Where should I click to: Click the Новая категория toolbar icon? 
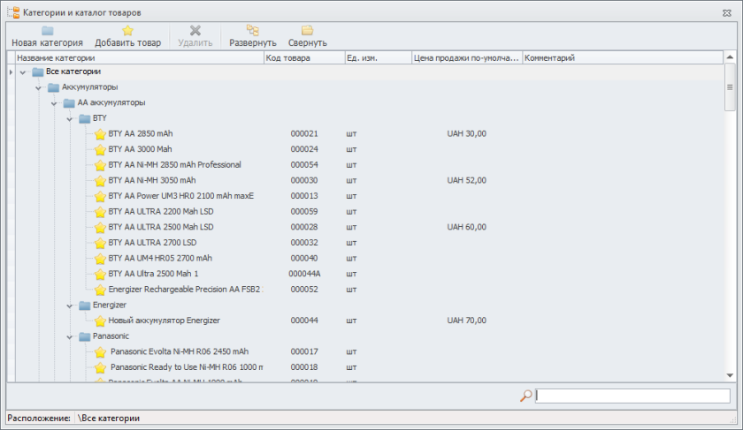(47, 30)
